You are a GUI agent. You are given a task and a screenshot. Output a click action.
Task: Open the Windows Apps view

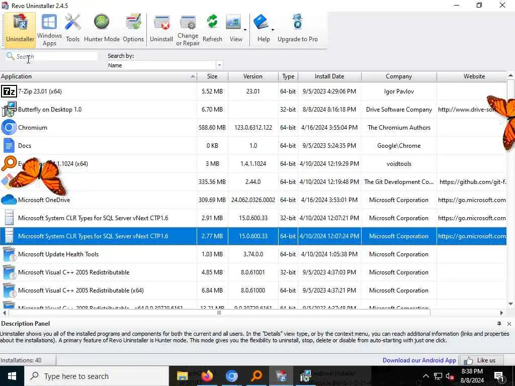49,29
